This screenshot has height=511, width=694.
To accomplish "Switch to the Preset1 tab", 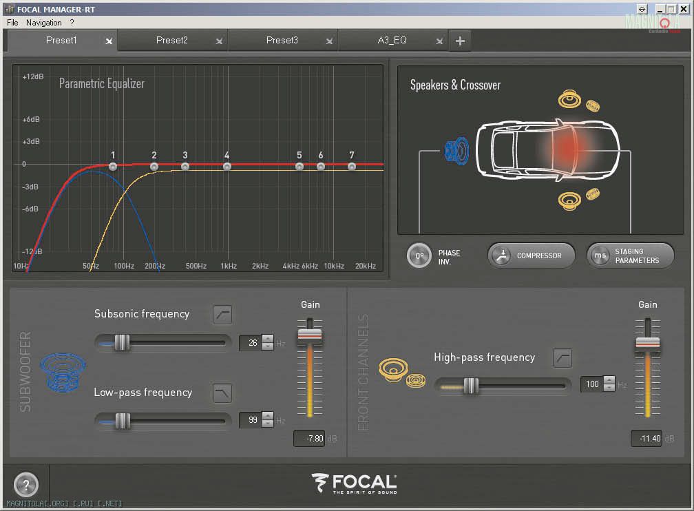I will point(61,41).
